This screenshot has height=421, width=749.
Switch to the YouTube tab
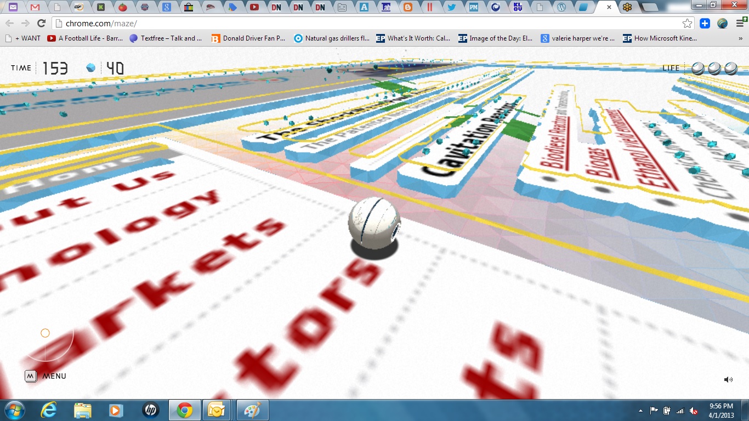tap(254, 7)
